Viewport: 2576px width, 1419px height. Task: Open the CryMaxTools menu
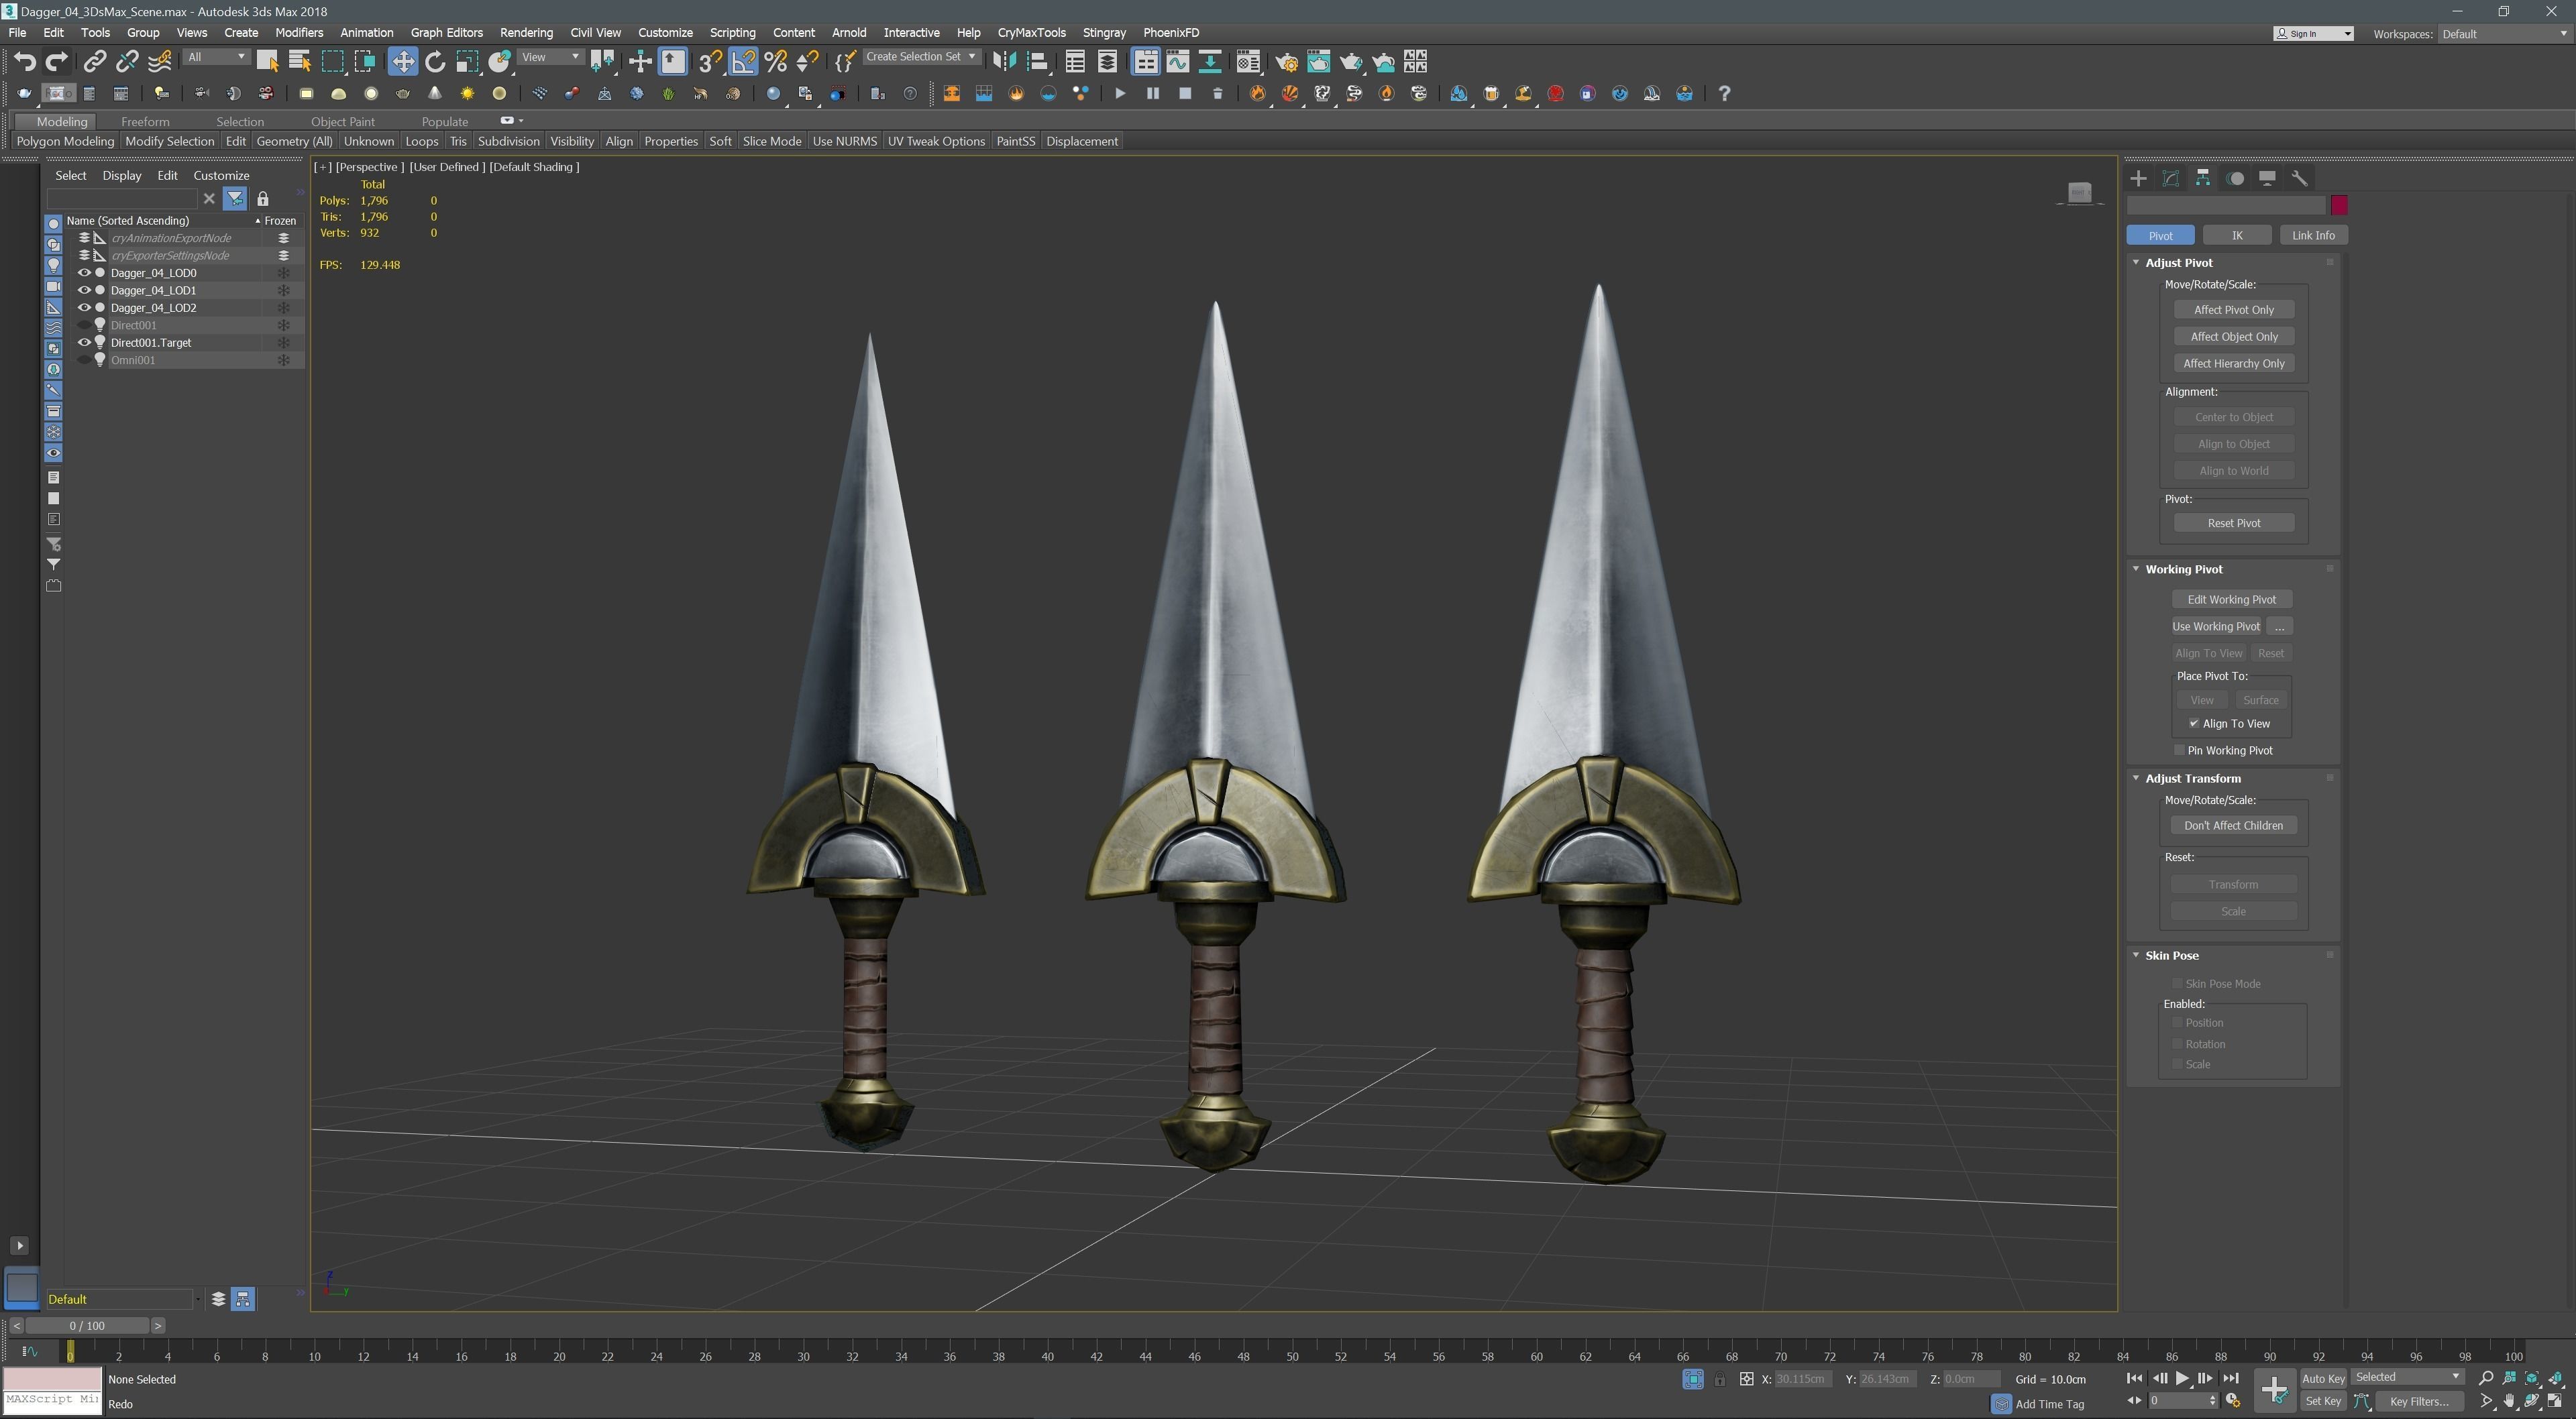point(1031,33)
